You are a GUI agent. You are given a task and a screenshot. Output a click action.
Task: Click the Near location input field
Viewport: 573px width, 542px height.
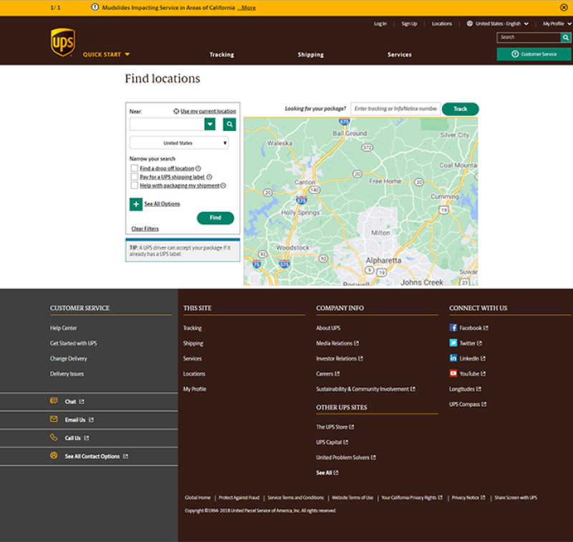pos(167,124)
